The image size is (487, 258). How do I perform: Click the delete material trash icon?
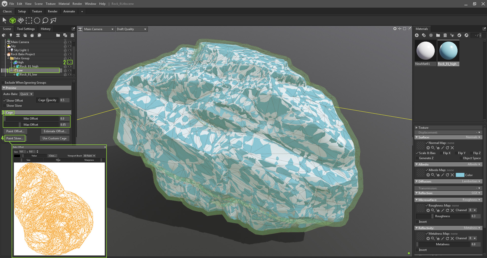(x=445, y=35)
